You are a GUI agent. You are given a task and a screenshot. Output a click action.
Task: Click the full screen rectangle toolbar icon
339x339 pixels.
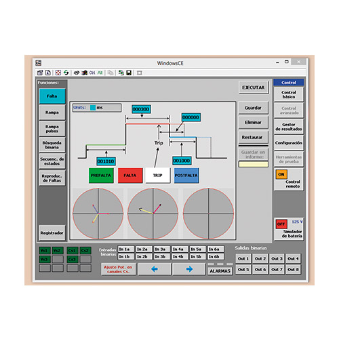(140, 73)
